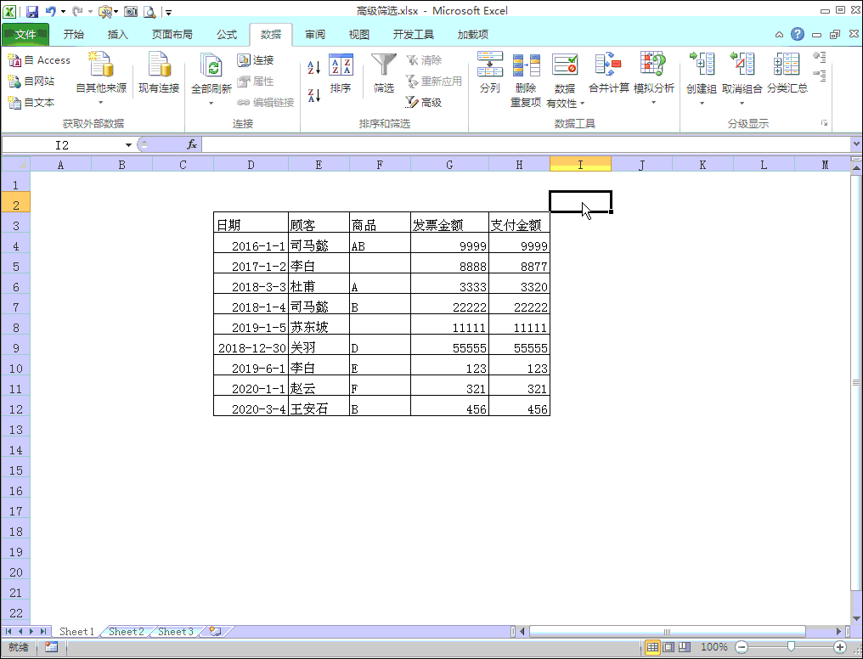The image size is (863, 659).
Task: Import data from text file (自文本)
Action: (x=31, y=102)
